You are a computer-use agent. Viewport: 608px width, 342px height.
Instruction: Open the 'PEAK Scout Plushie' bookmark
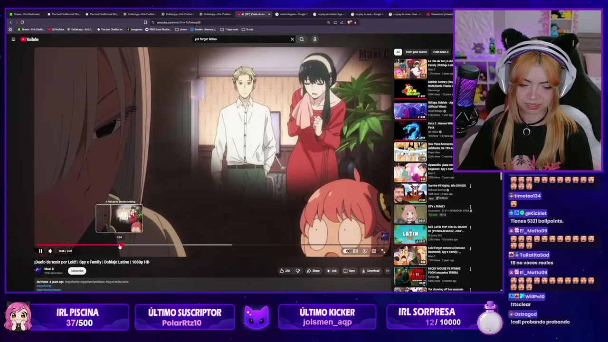[x=158, y=29]
